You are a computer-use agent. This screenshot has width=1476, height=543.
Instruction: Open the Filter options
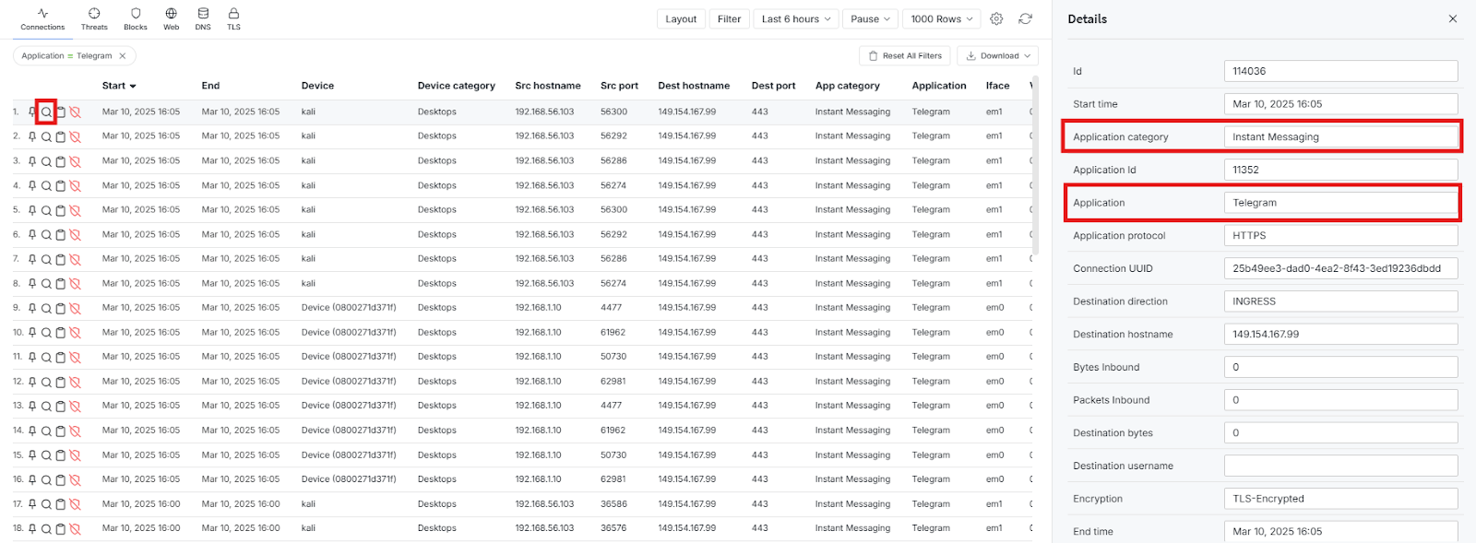click(729, 18)
